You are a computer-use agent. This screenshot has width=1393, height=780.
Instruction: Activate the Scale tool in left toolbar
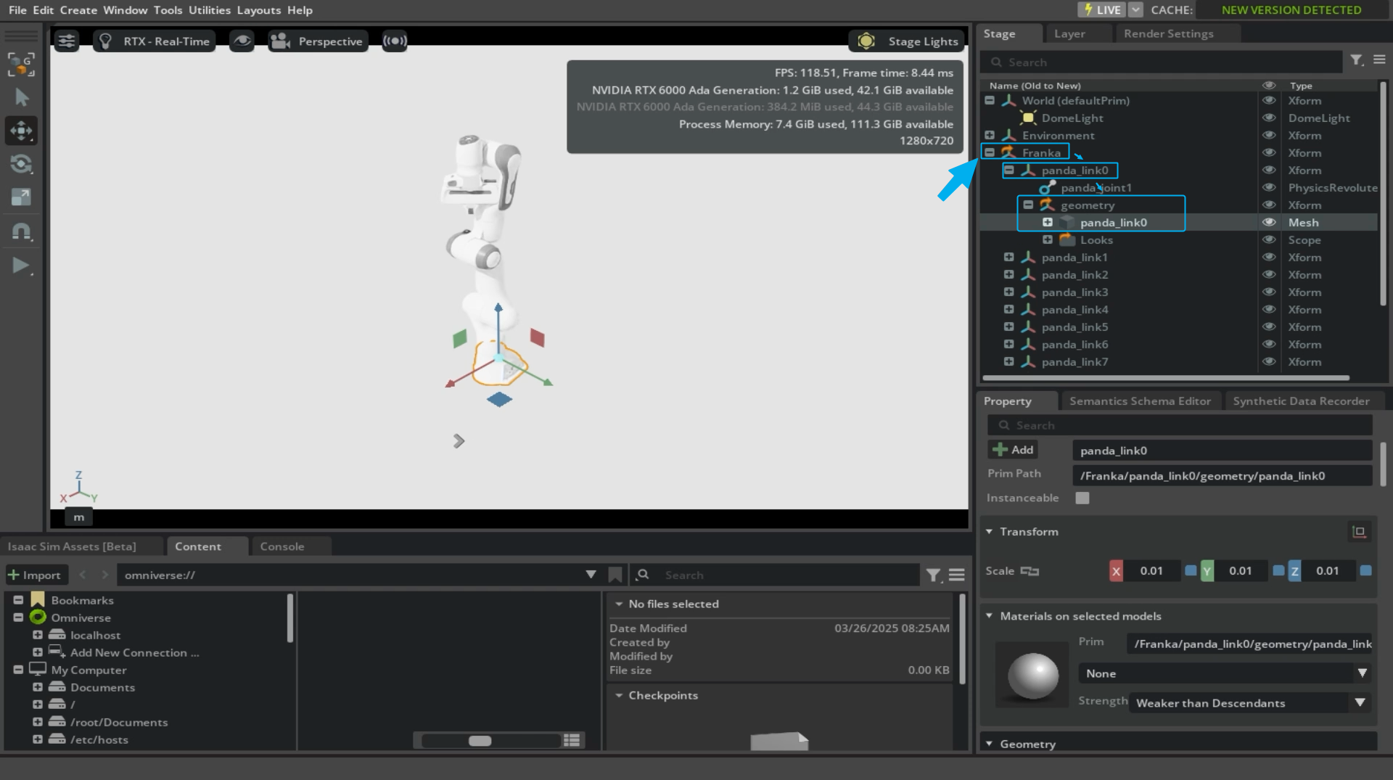(21, 197)
